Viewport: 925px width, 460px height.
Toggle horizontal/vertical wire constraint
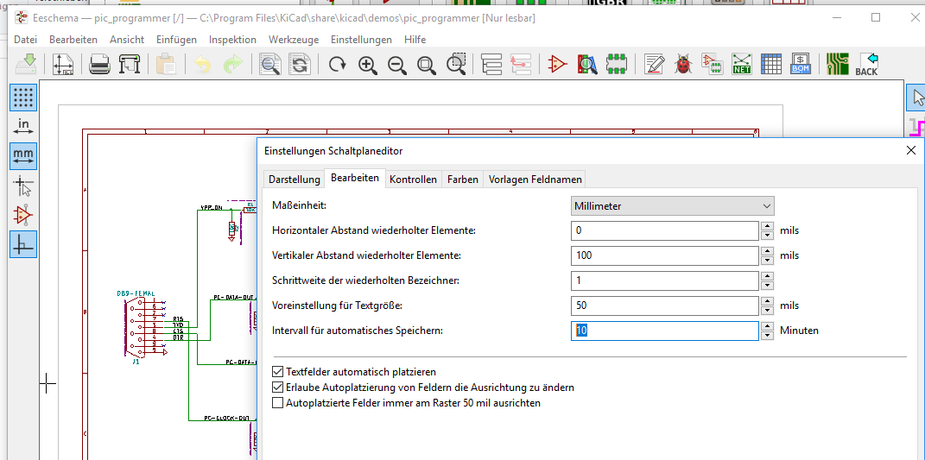click(x=23, y=245)
